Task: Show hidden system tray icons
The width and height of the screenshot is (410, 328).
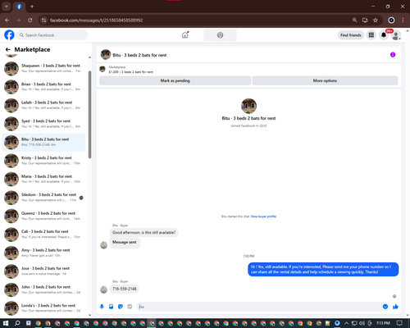Action: point(346,323)
